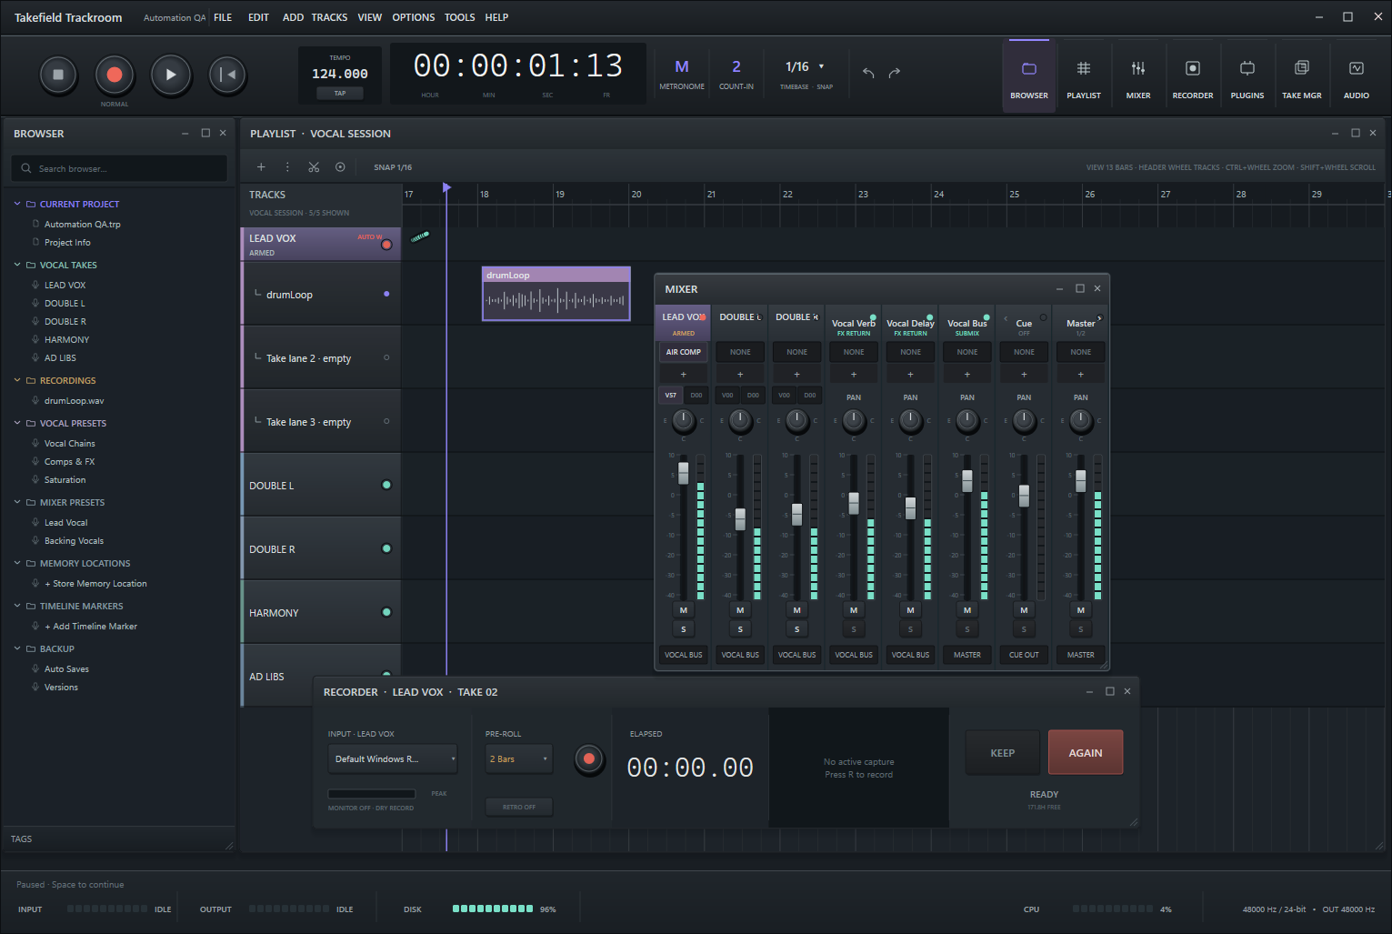Disarm the LEAD VOX track record dot
Viewport: 1392px width, 934px height.
pos(386,245)
